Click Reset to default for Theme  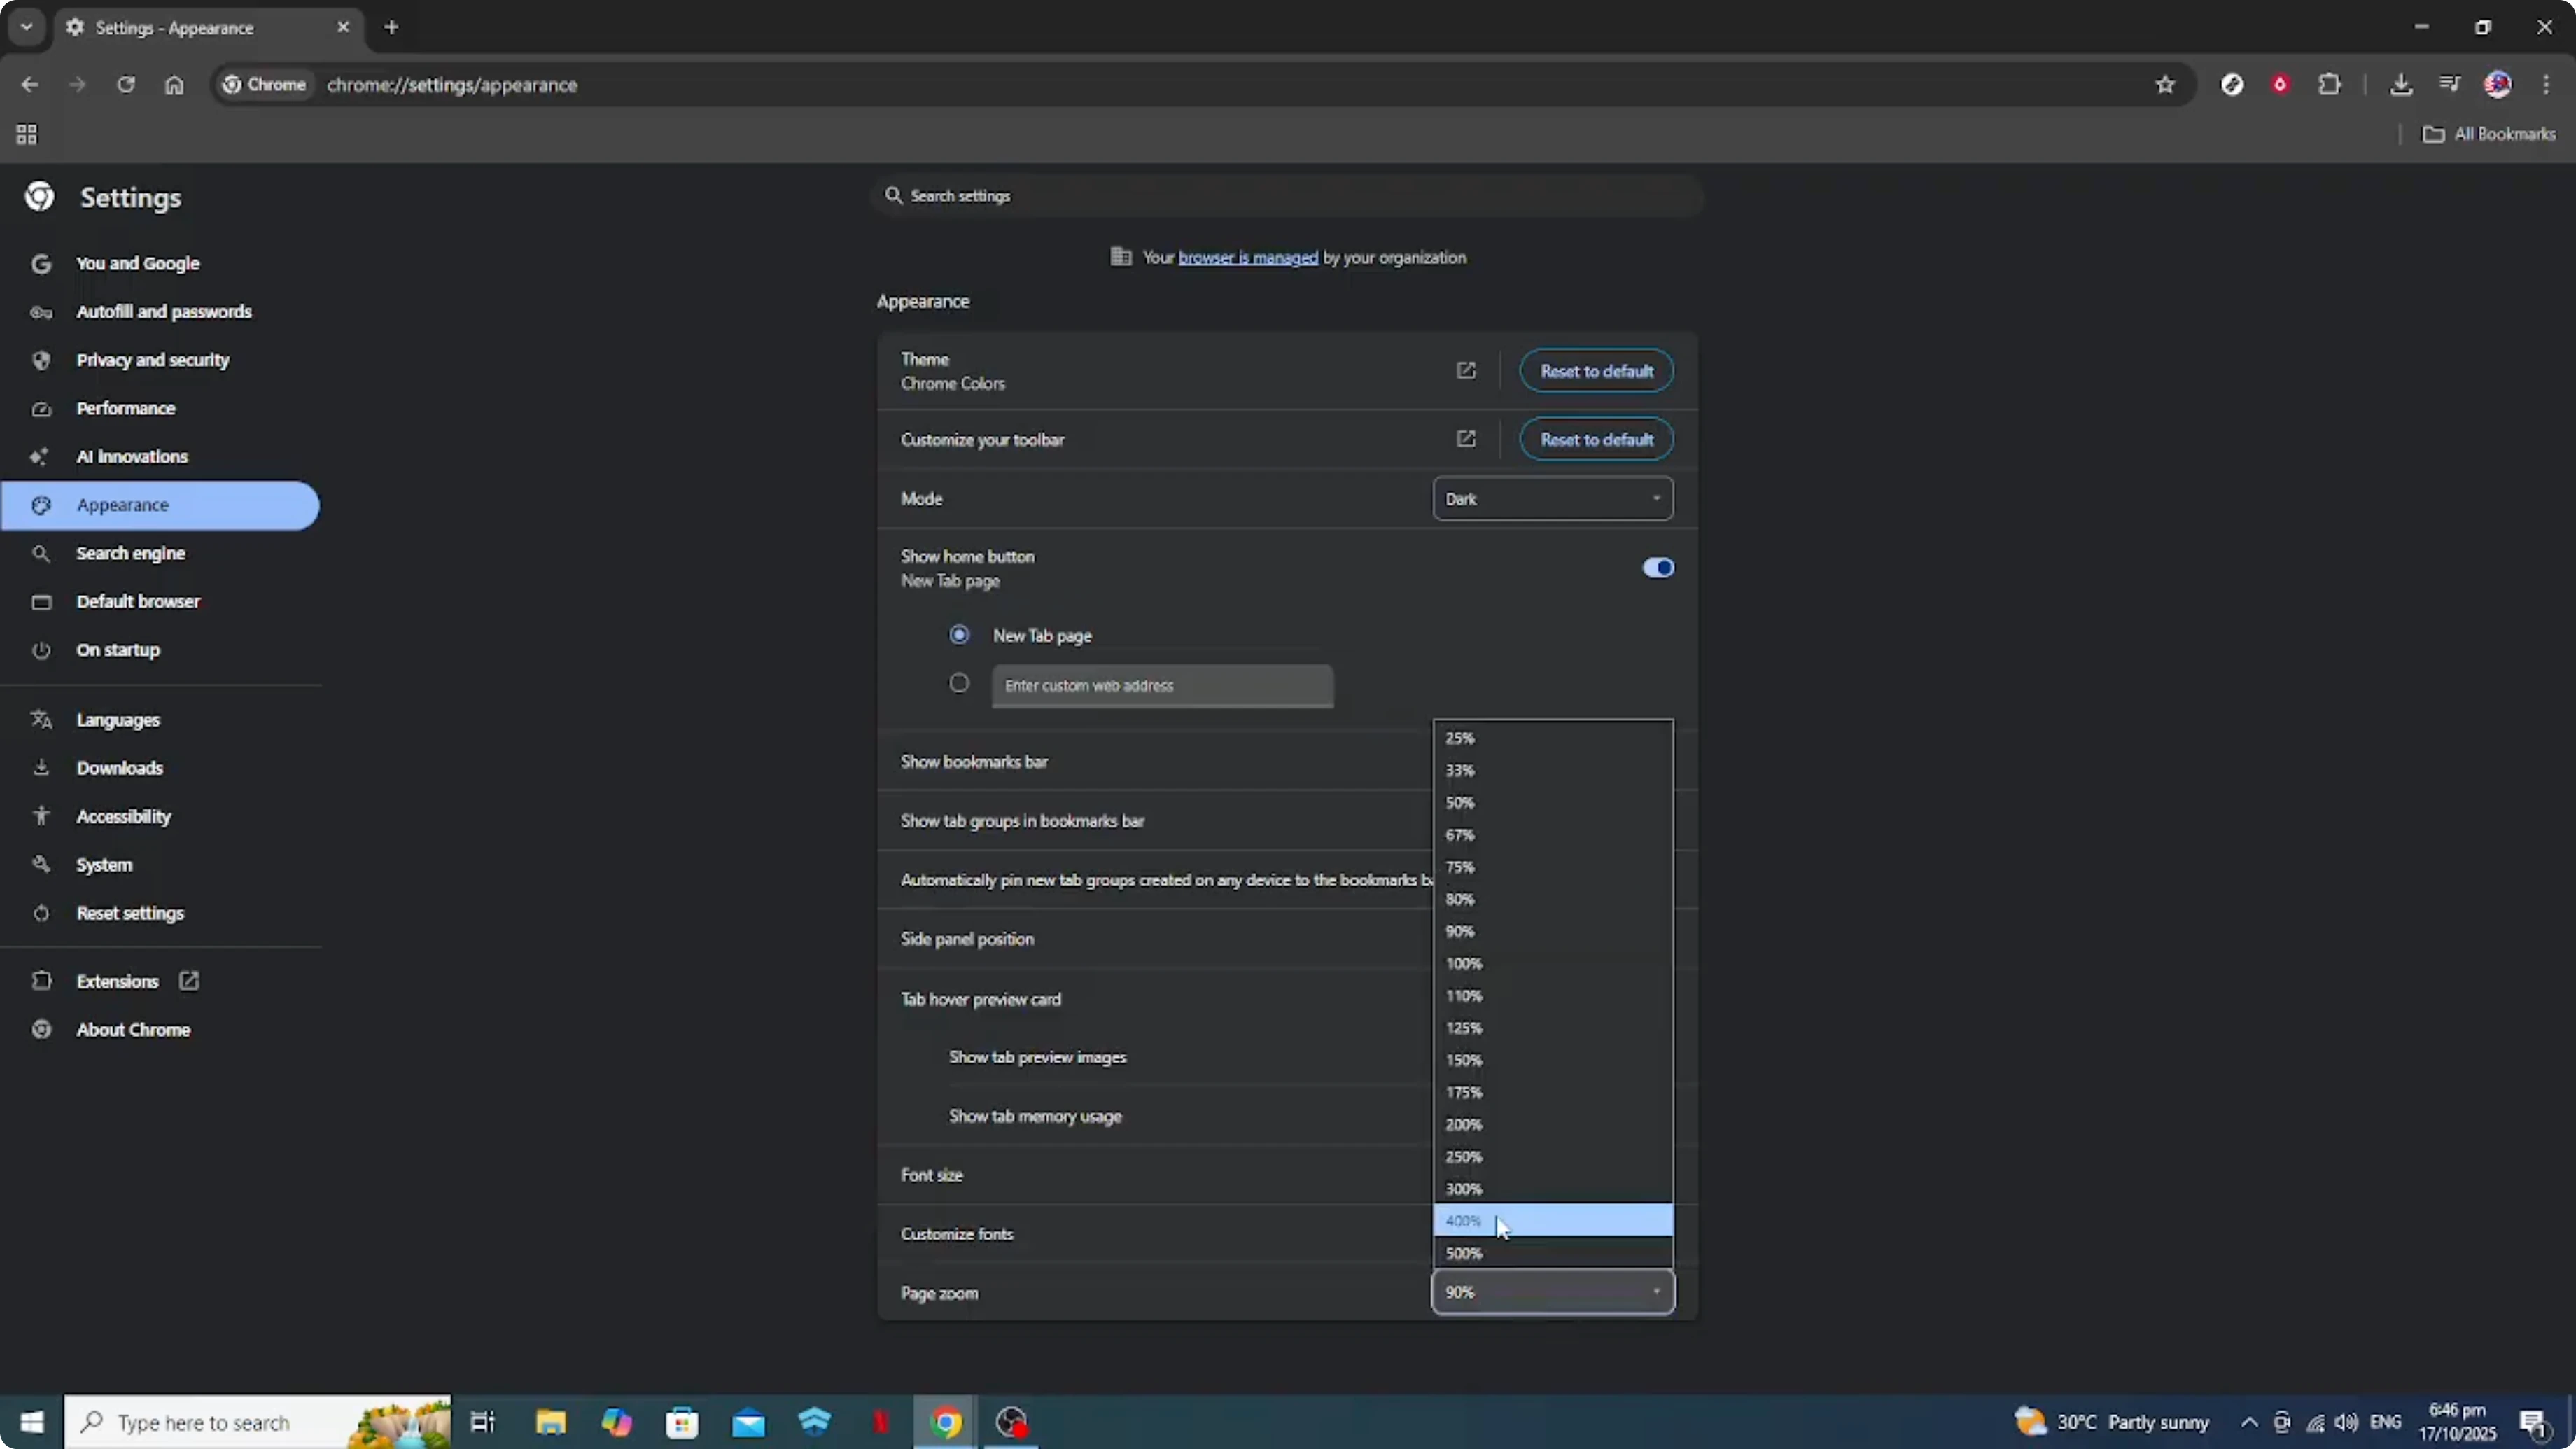tap(1596, 371)
